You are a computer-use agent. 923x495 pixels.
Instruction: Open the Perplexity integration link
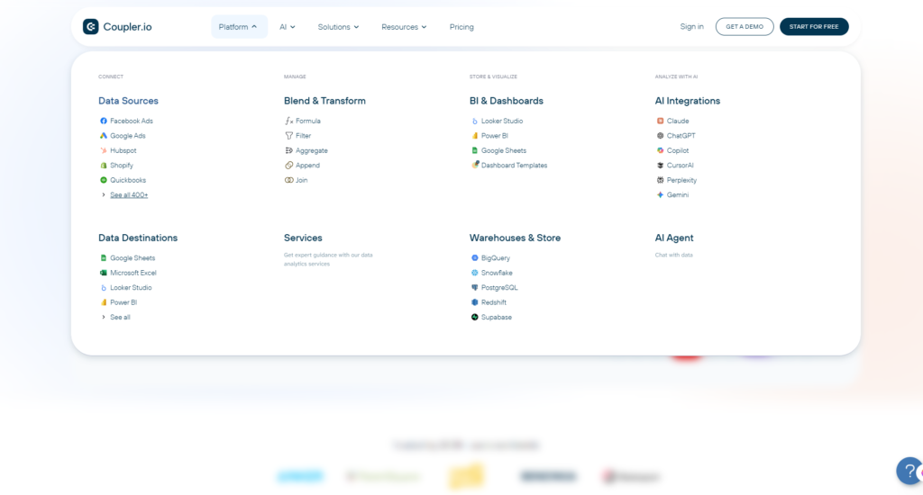[681, 180]
